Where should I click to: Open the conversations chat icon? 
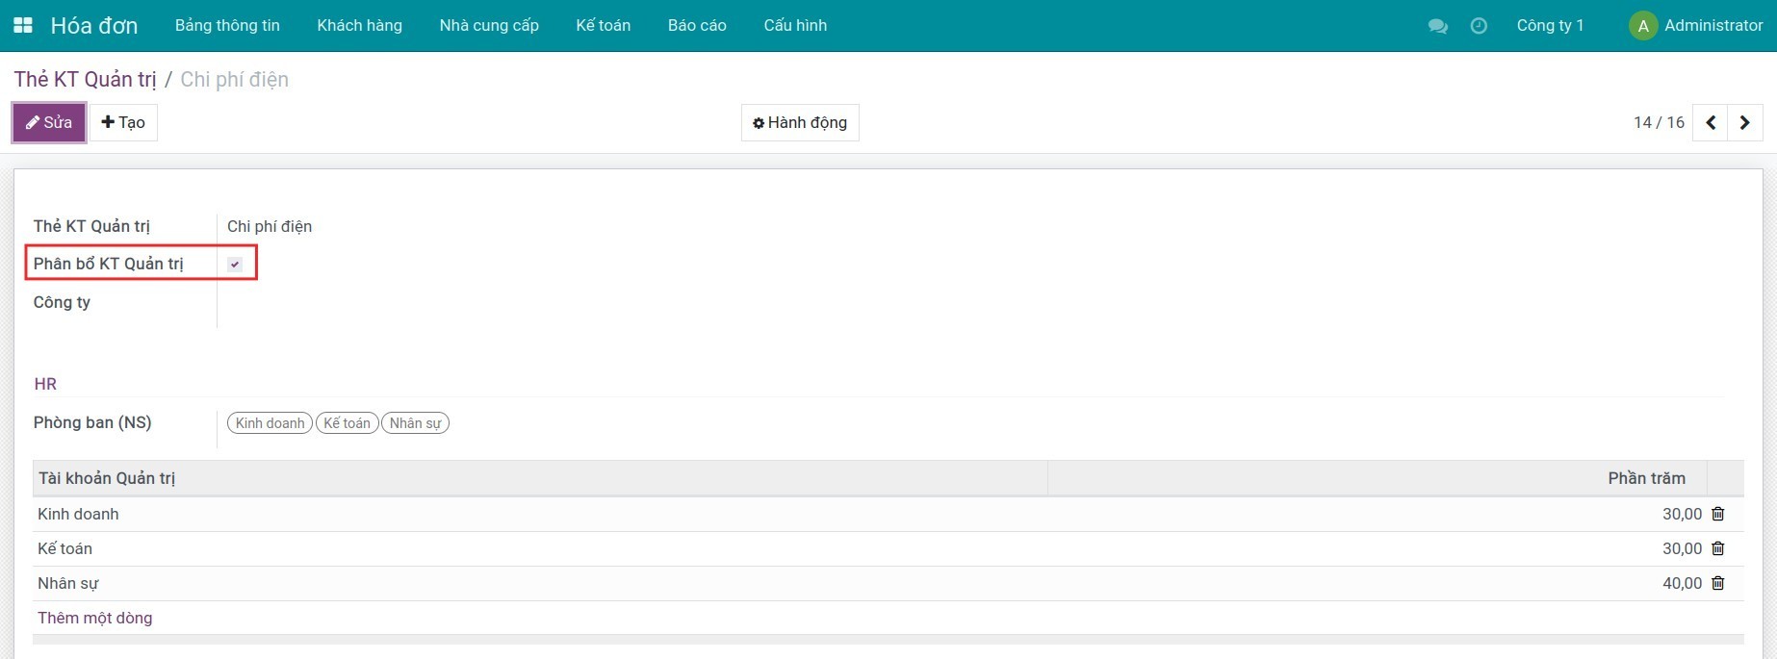coord(1437,26)
